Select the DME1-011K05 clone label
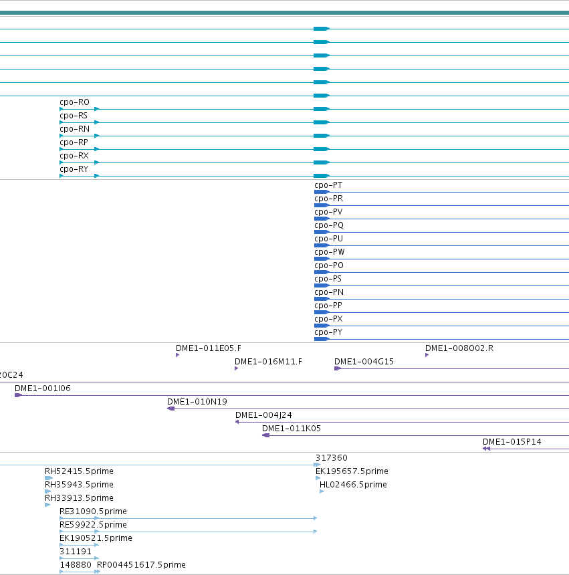This screenshot has height=575, width=569. click(292, 429)
